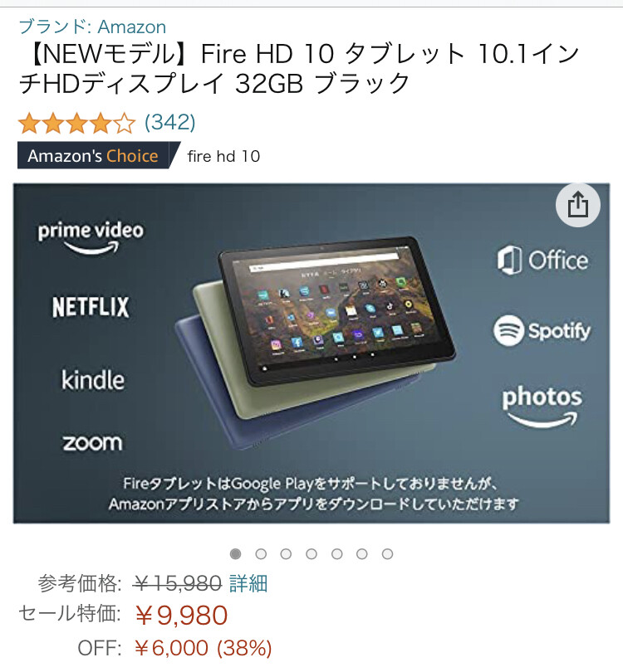
Task: Select the second image carousel dot
Action: pyautogui.click(x=261, y=554)
